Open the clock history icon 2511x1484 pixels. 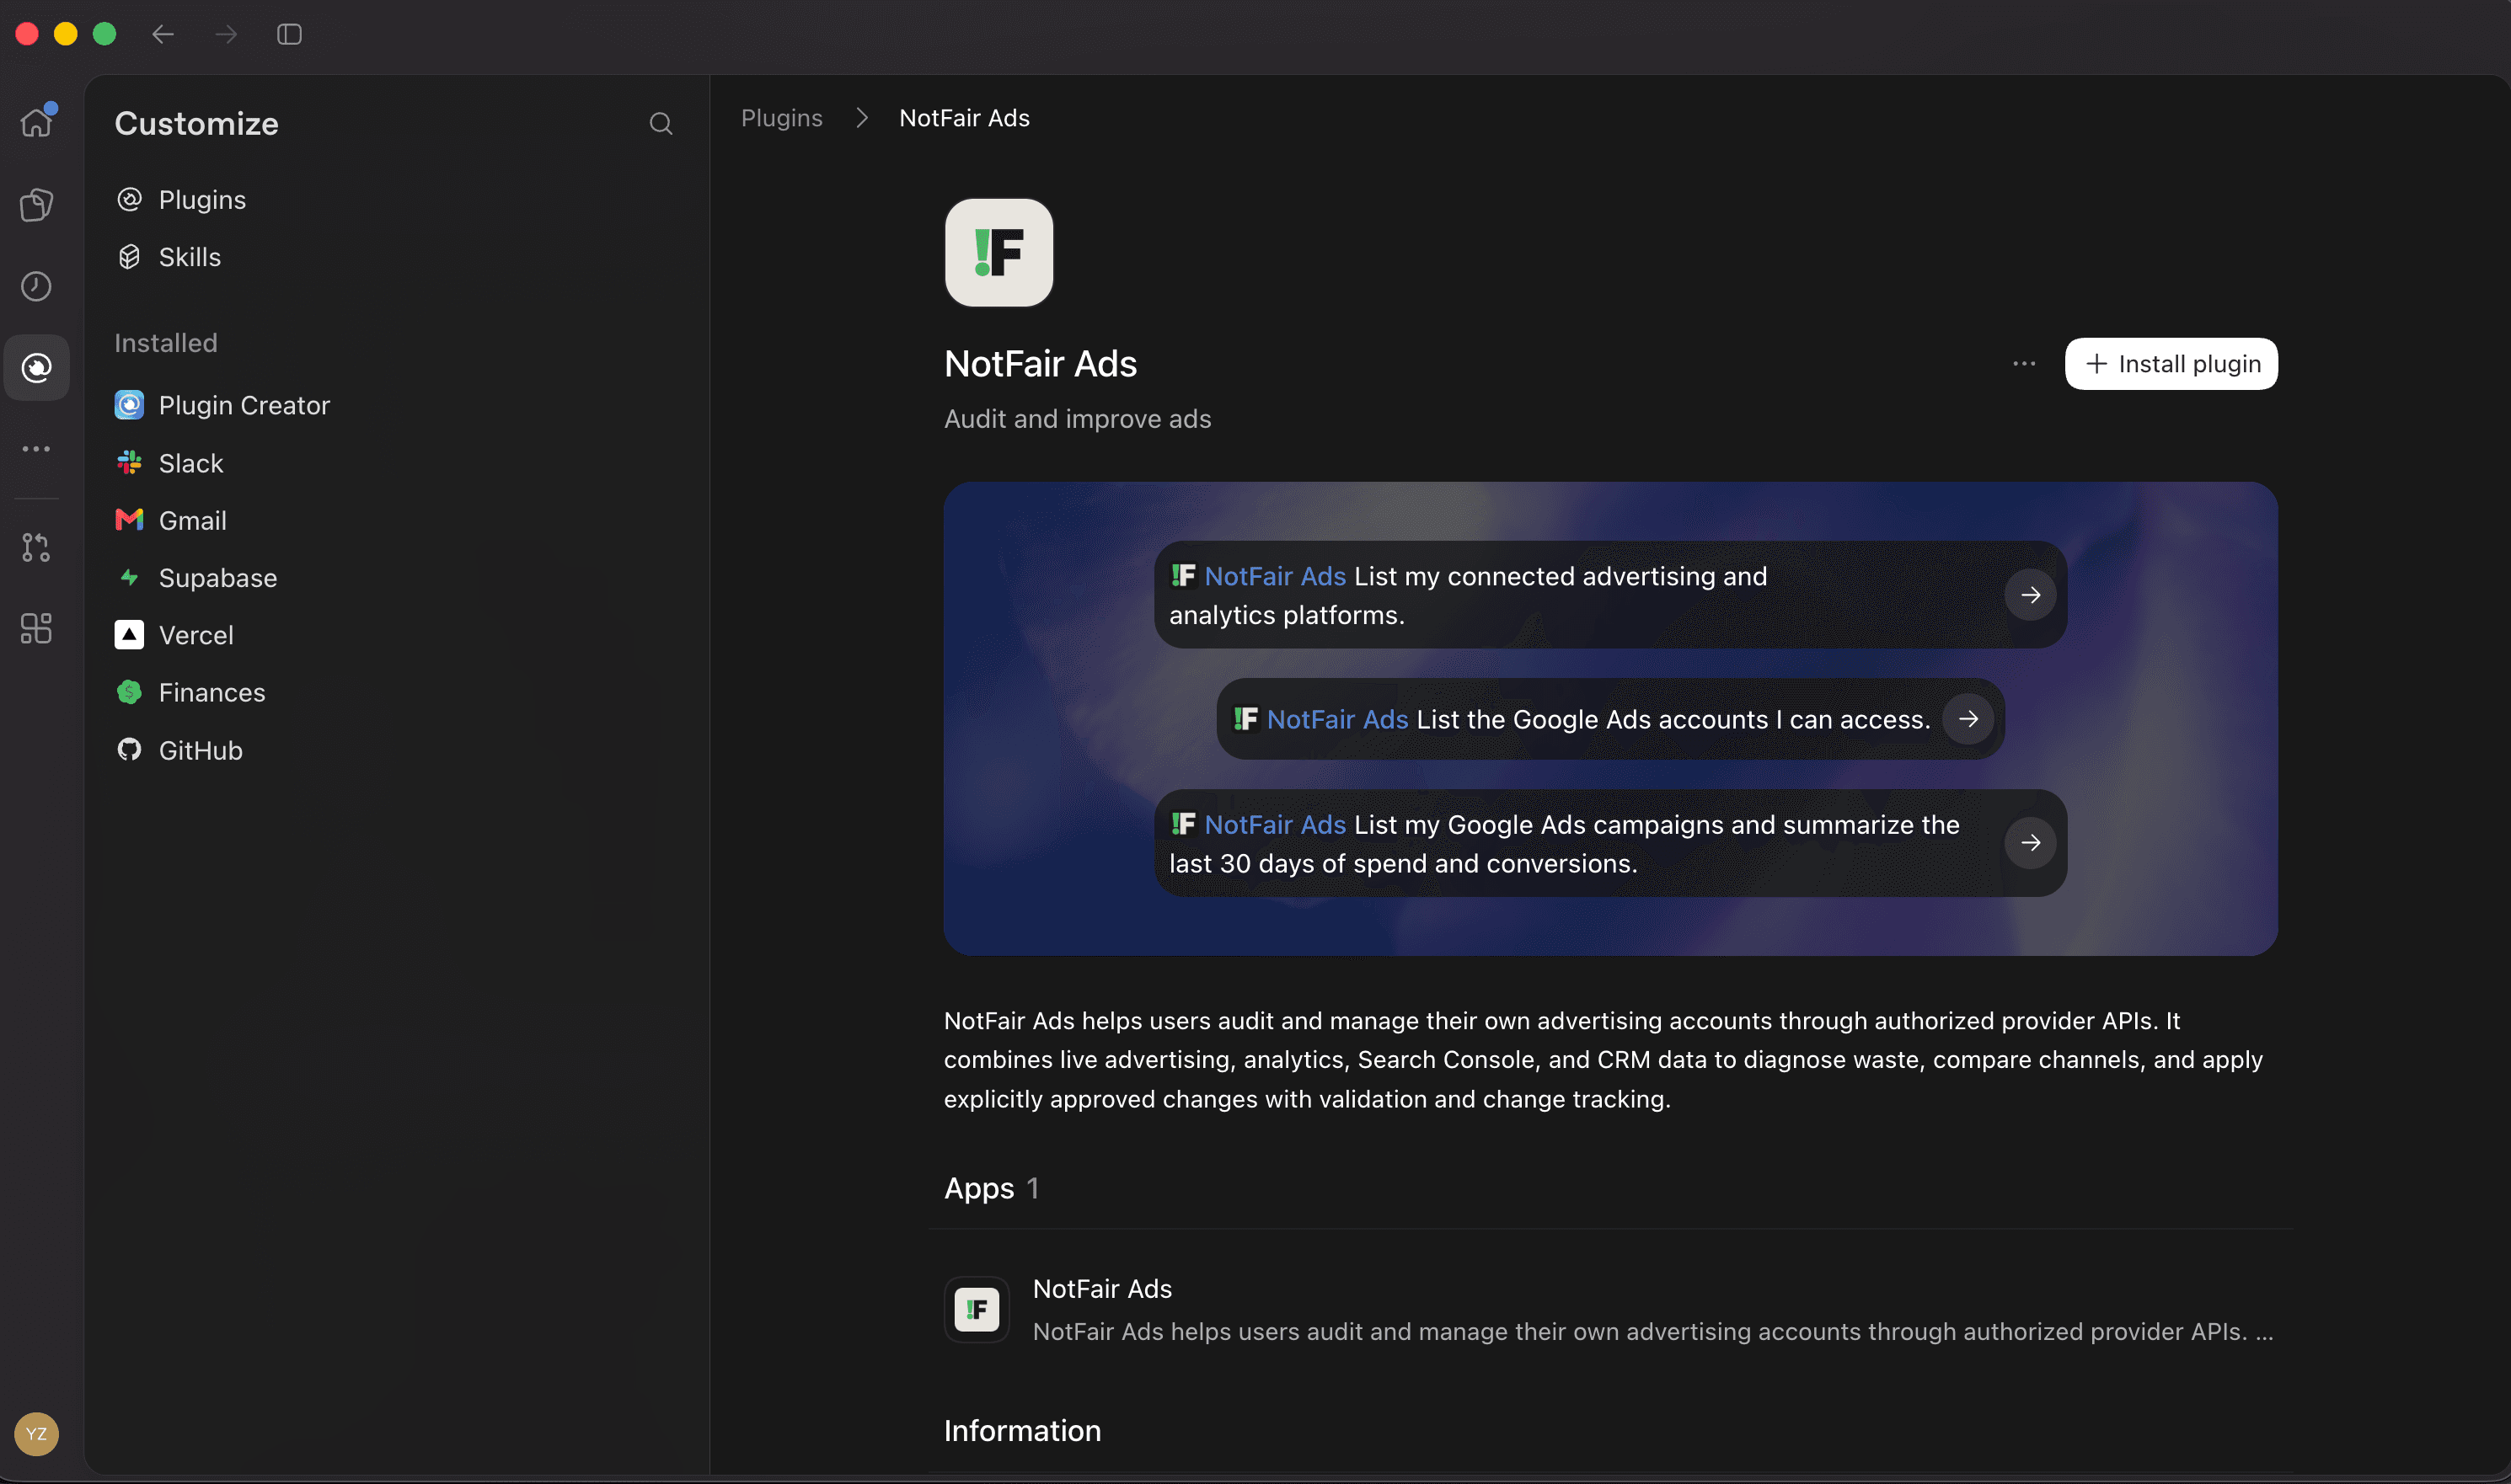click(36, 286)
